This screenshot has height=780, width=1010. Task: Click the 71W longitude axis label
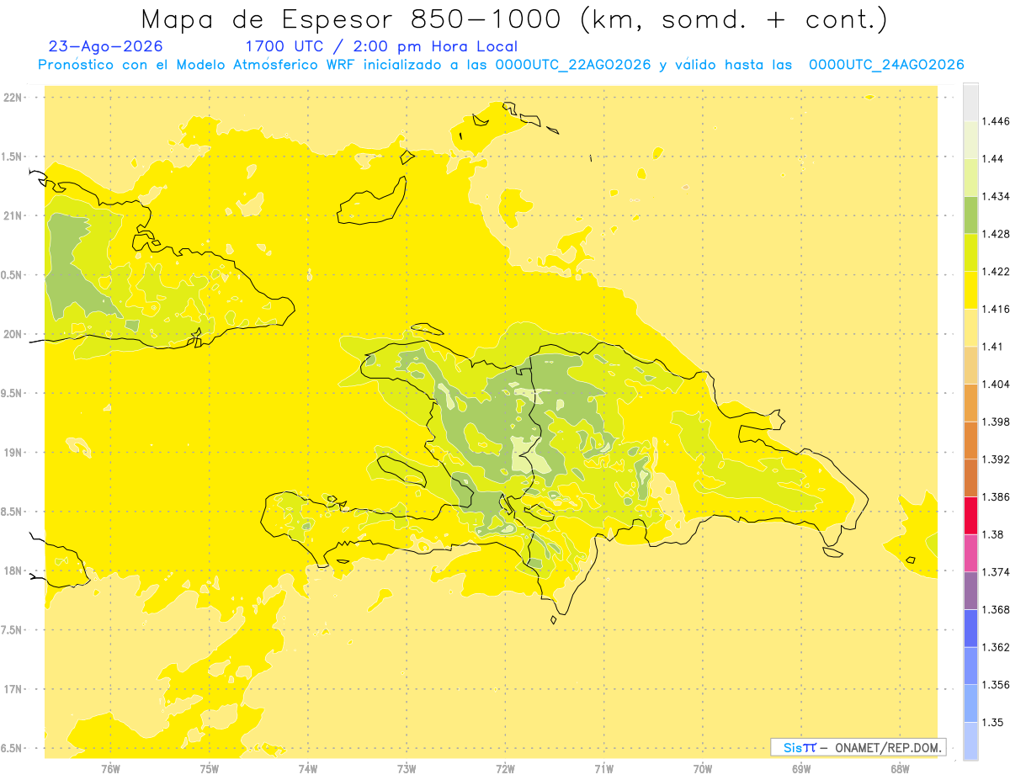(x=603, y=769)
